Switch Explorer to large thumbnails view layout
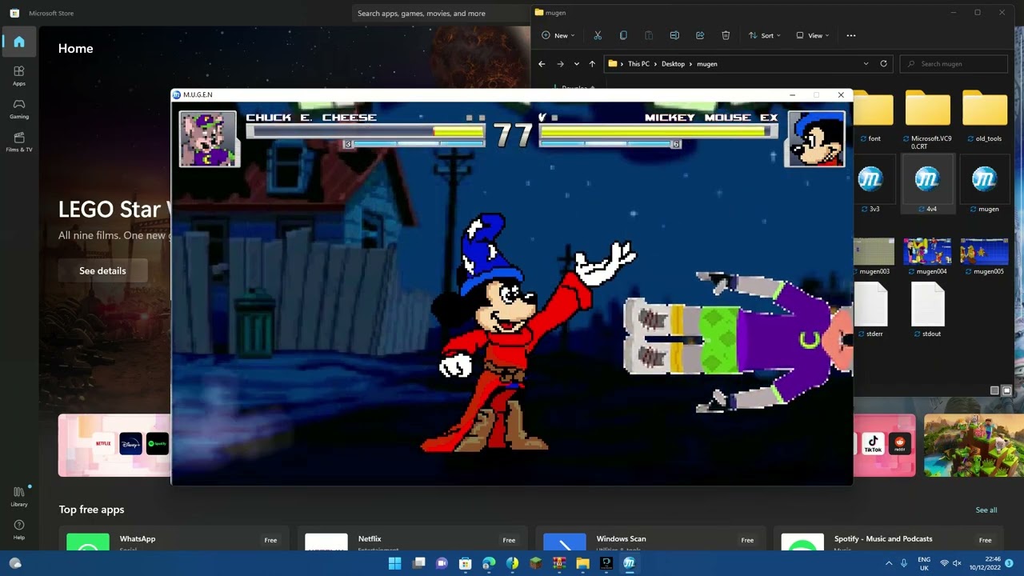 coord(1007,390)
